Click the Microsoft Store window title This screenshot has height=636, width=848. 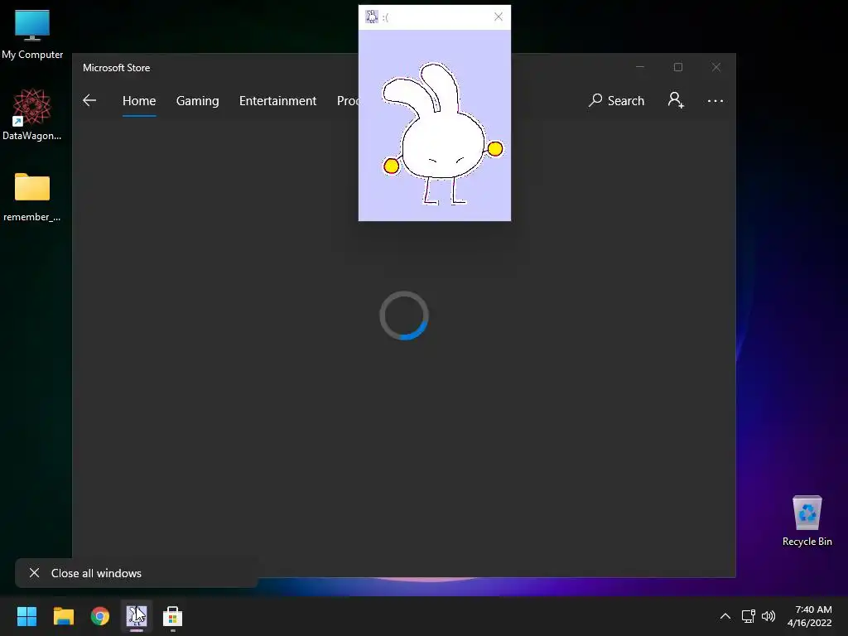click(x=116, y=68)
